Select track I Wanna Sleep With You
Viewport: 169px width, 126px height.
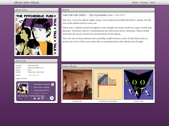pyautogui.click(x=40, y=90)
